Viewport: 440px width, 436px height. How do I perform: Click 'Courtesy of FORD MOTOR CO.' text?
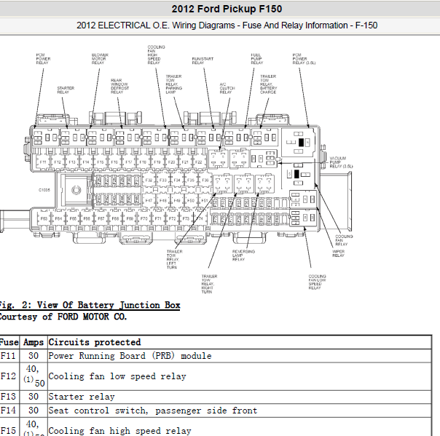(63, 317)
